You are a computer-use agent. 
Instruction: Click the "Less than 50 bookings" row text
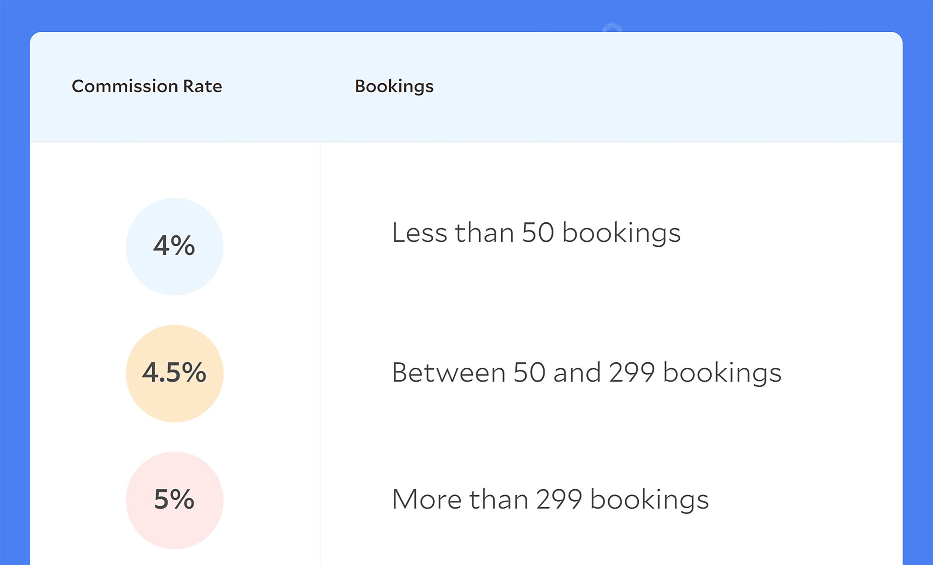tap(536, 232)
